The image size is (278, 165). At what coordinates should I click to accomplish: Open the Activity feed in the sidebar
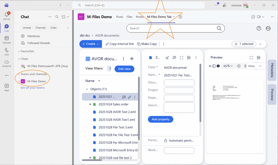(7, 16)
